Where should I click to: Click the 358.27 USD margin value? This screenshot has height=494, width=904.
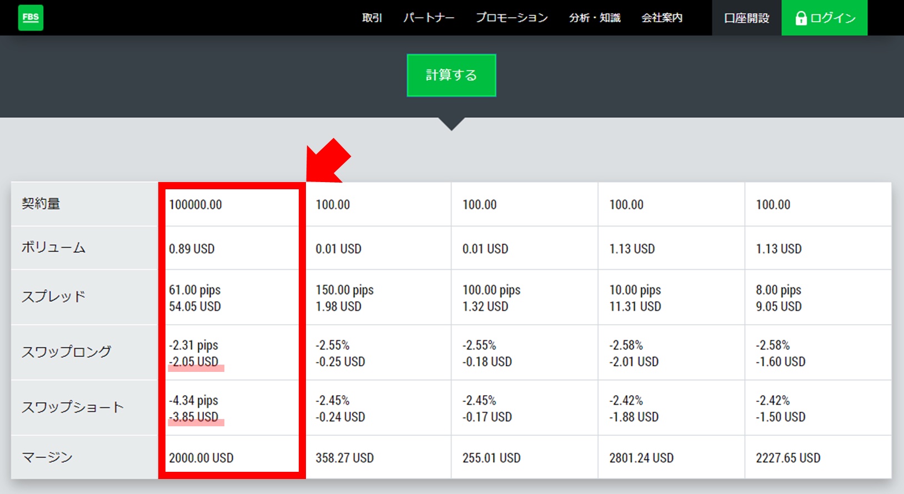[345, 458]
